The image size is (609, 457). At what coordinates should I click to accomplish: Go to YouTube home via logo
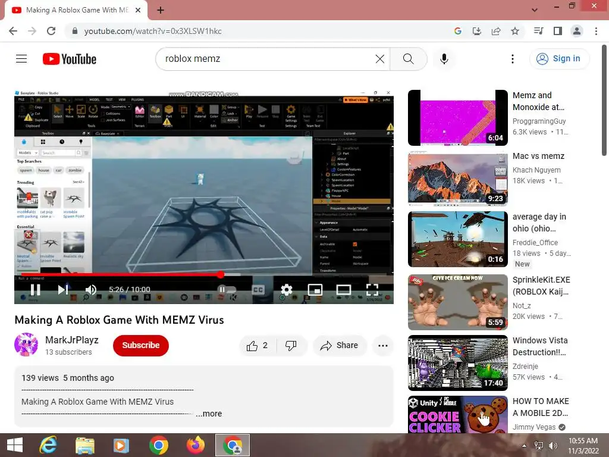tap(70, 59)
